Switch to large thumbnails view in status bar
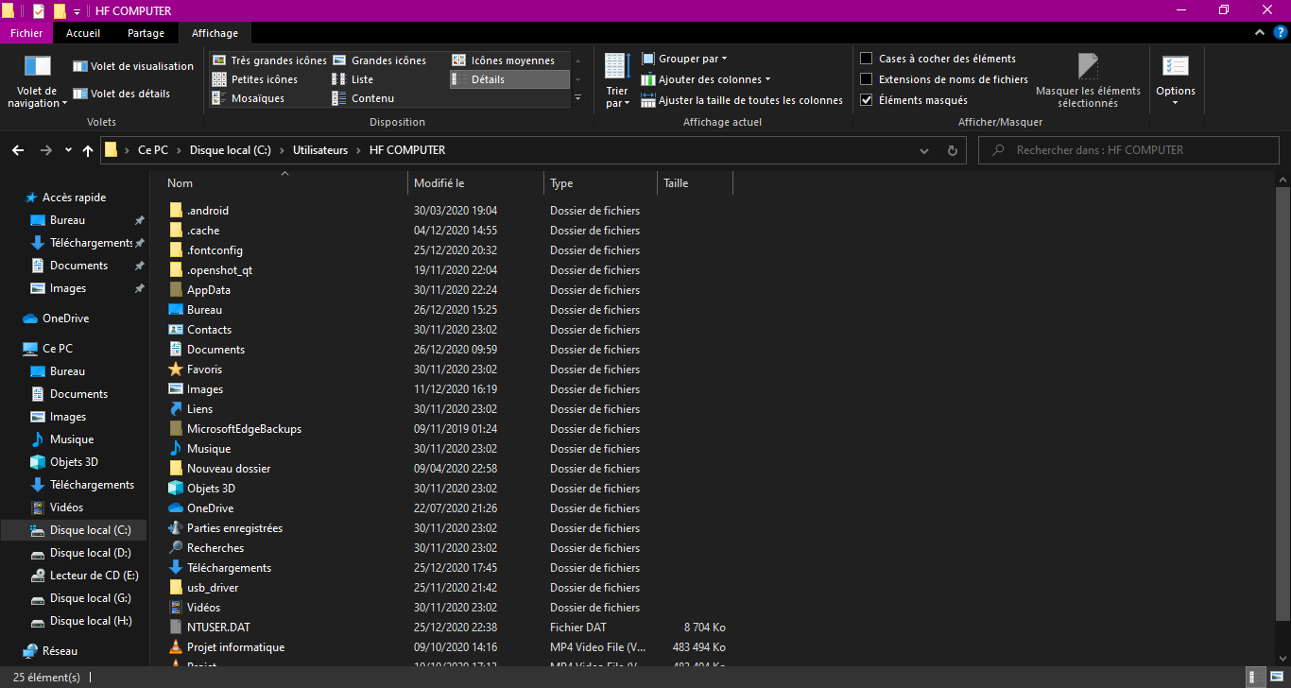The image size is (1291, 688). tap(1275, 678)
